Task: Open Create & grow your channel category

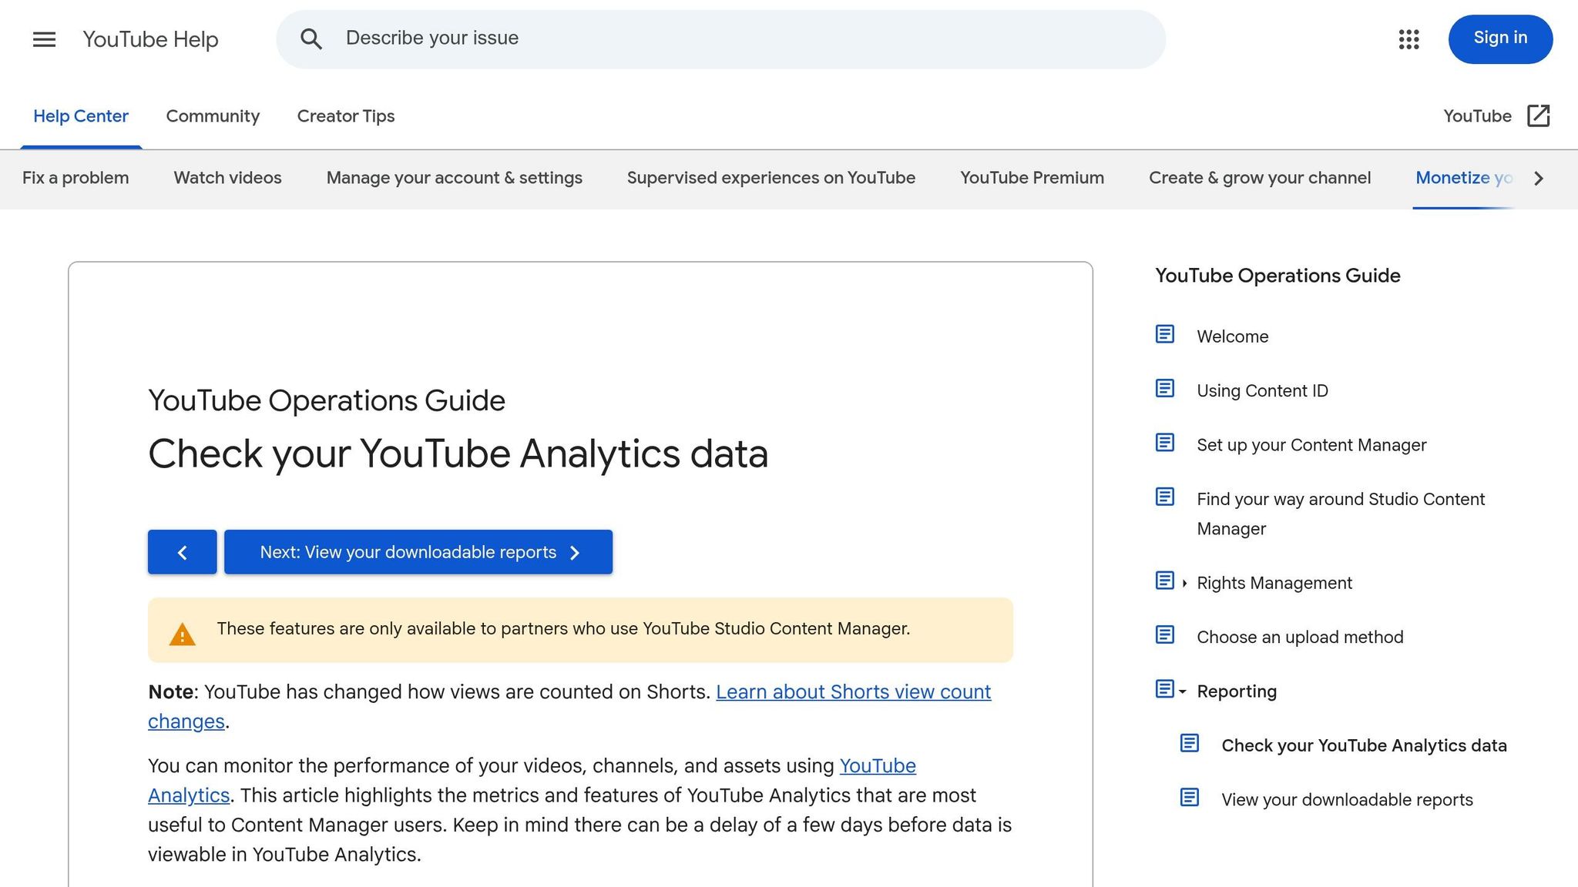Action: 1260,178
